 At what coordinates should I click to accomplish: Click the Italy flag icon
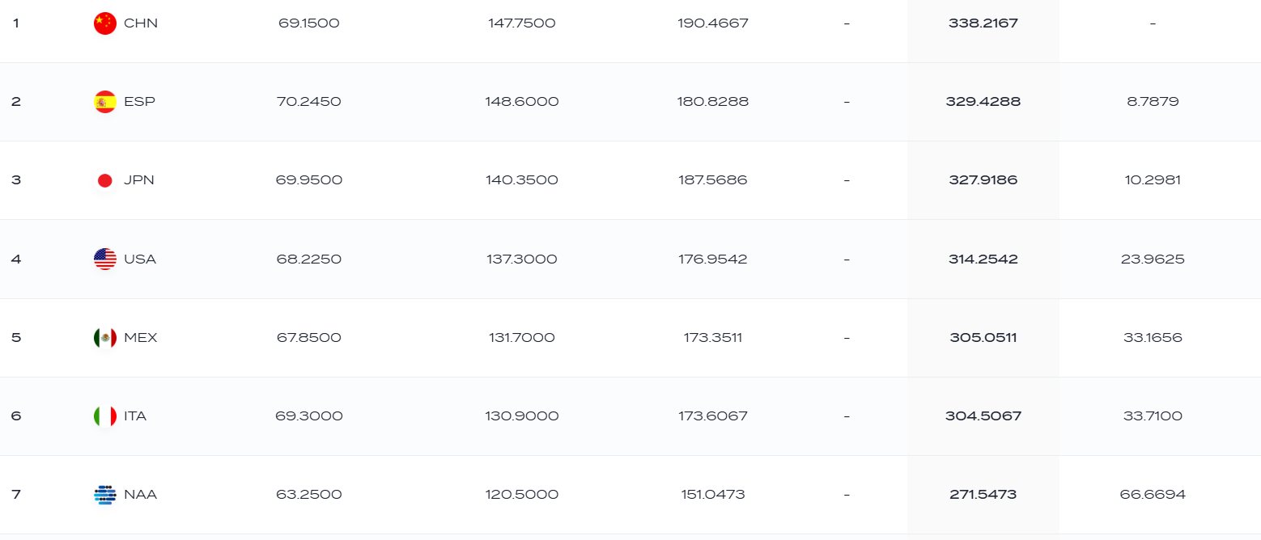coord(105,416)
